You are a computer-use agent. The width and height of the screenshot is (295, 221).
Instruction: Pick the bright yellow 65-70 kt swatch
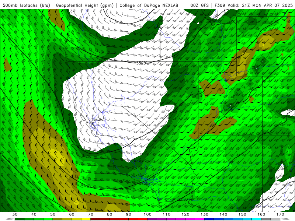(x=86, y=219)
